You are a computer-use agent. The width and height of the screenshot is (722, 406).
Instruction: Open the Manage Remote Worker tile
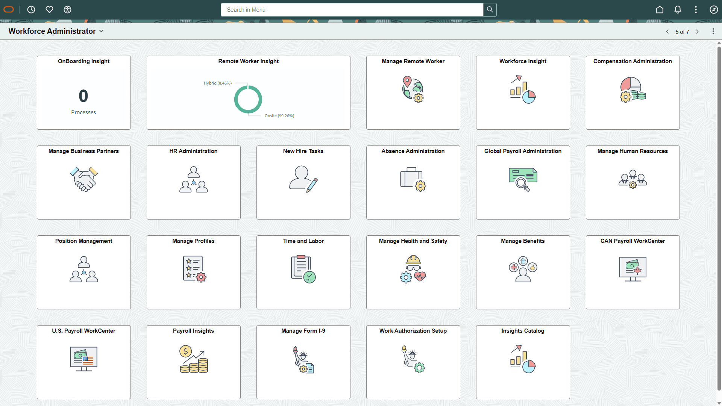(413, 92)
